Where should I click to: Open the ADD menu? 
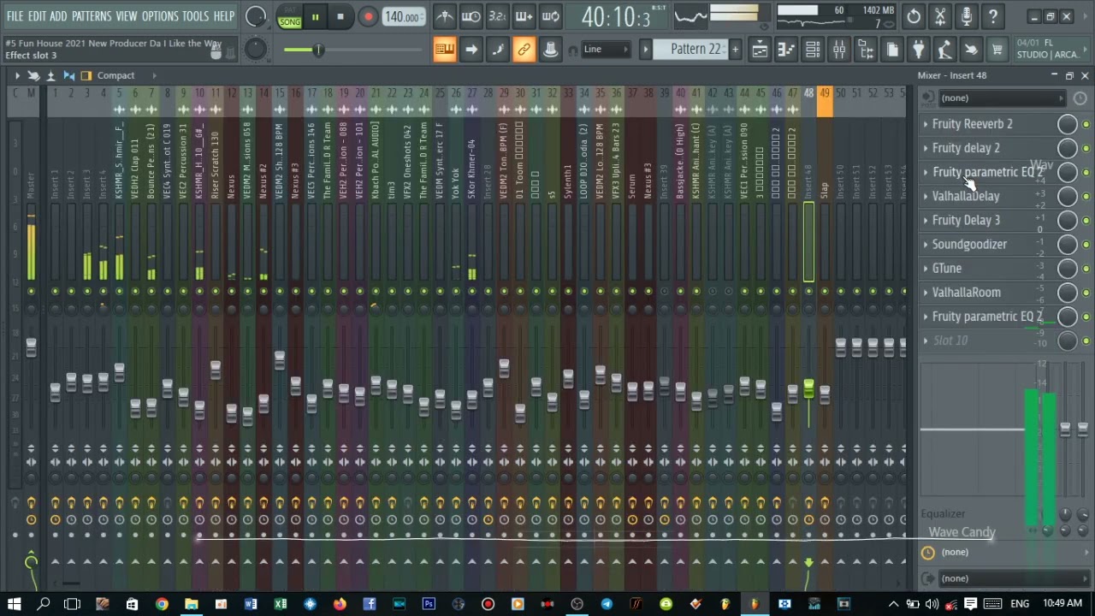58,16
